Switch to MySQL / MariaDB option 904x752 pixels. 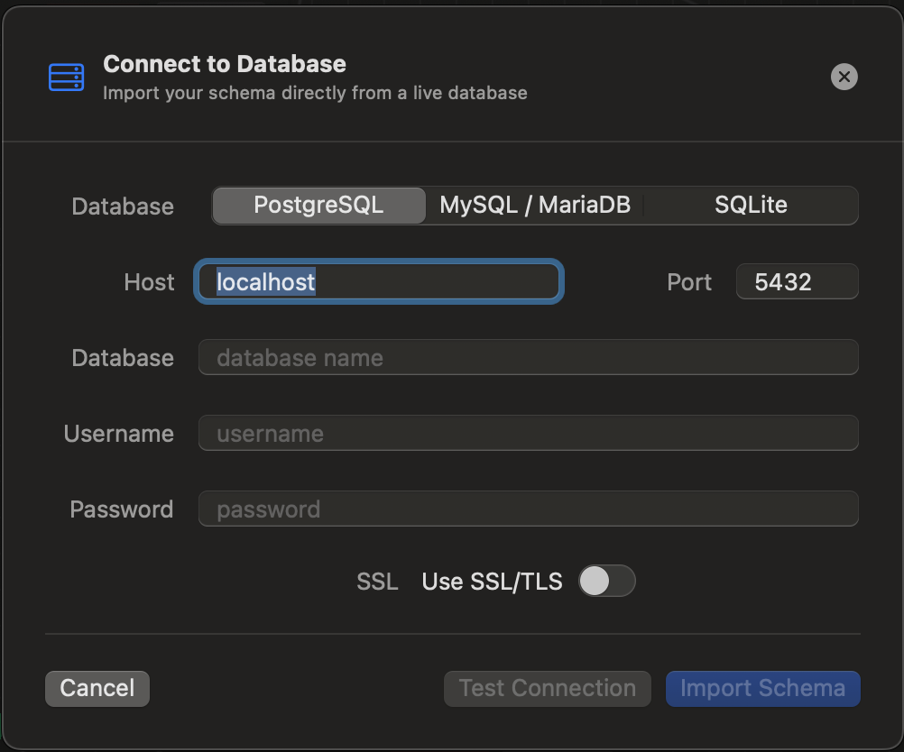pos(534,205)
